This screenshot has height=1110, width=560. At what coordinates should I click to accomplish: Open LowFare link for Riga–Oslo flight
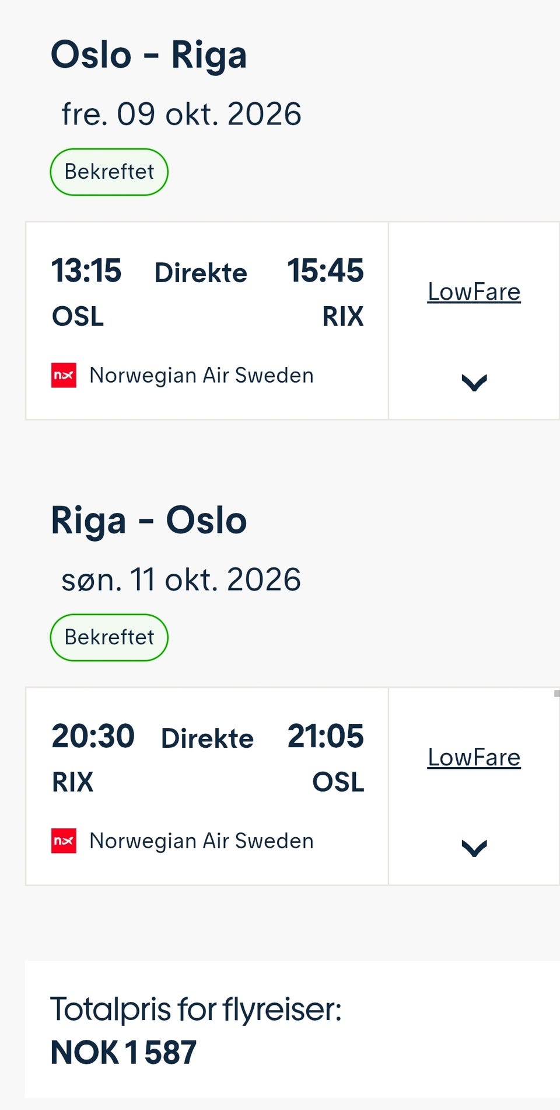[x=474, y=757]
